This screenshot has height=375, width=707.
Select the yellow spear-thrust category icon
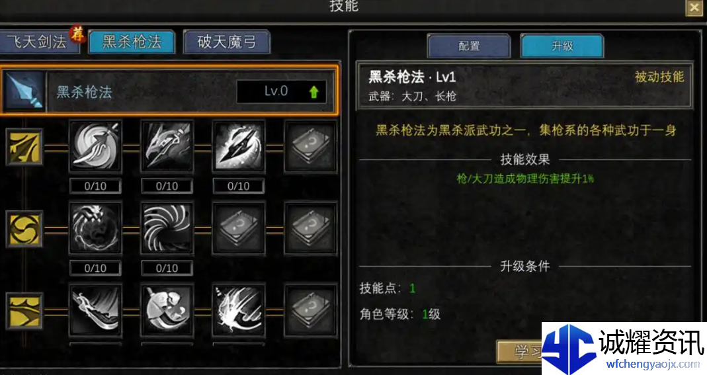point(24,147)
